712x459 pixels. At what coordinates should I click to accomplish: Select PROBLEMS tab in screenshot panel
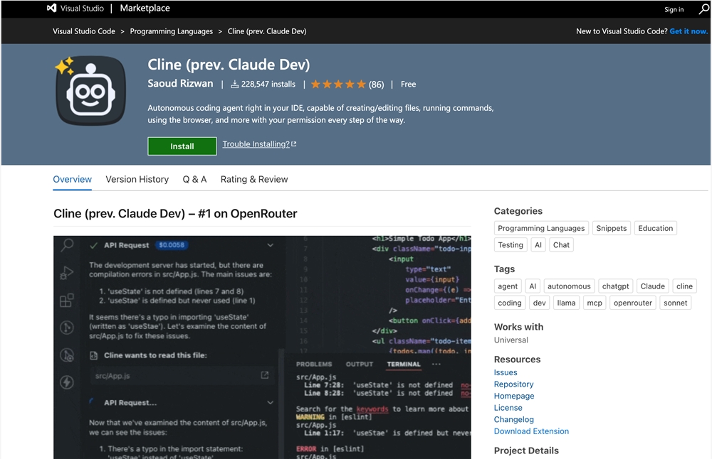[x=314, y=364]
